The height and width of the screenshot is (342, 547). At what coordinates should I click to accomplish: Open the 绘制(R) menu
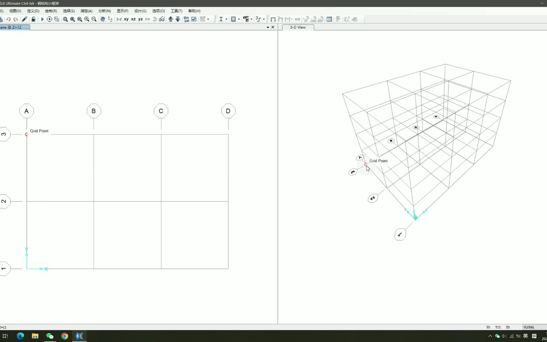coord(51,11)
